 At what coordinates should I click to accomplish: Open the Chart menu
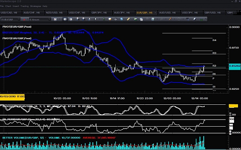tap(8, 6)
